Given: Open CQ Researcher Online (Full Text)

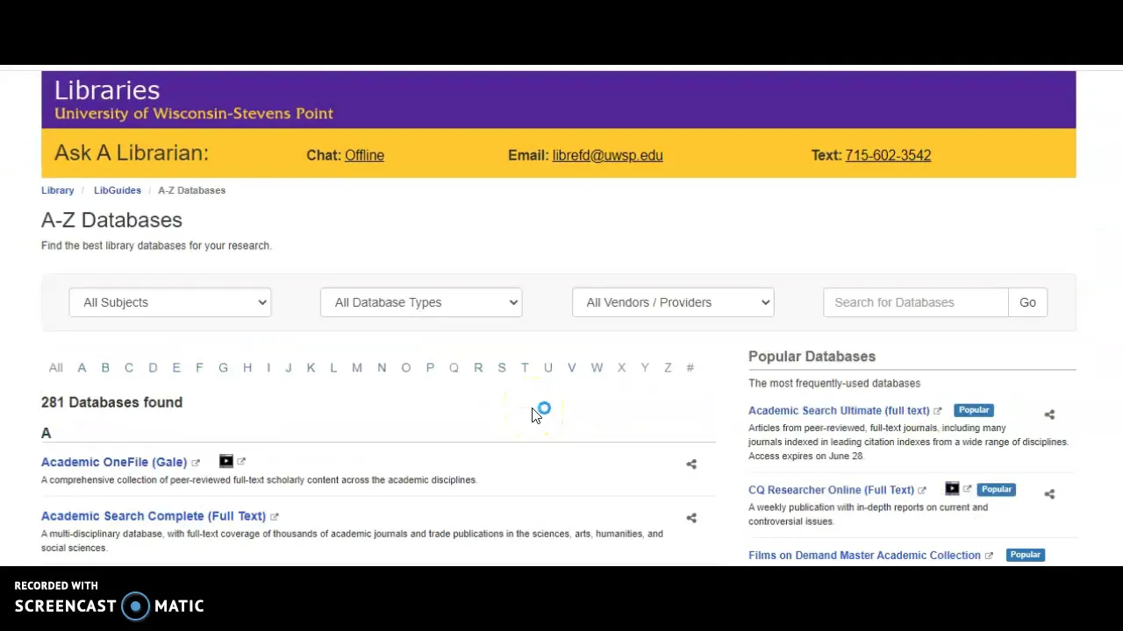Looking at the screenshot, I should coord(831,490).
